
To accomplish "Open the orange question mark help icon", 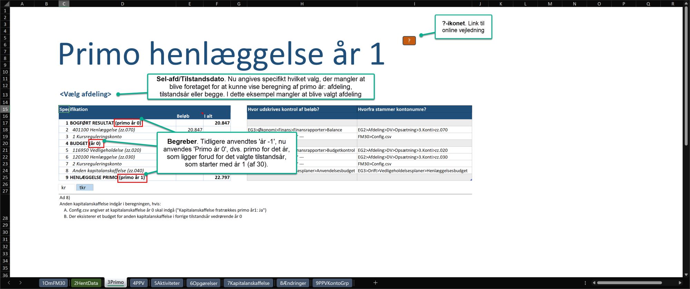I will pos(409,41).
